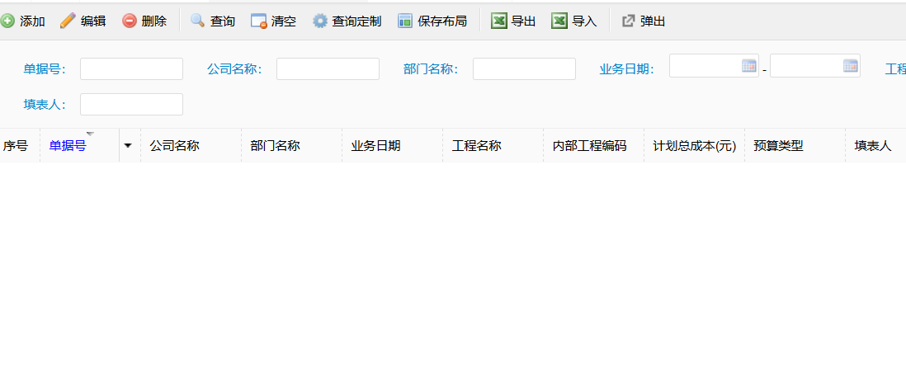Viewport: 906px width, 372px height.
Task: Focus the 部门名称 input field
Action: tap(525, 68)
